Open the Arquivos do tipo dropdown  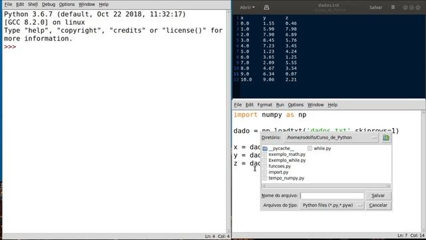331,205
